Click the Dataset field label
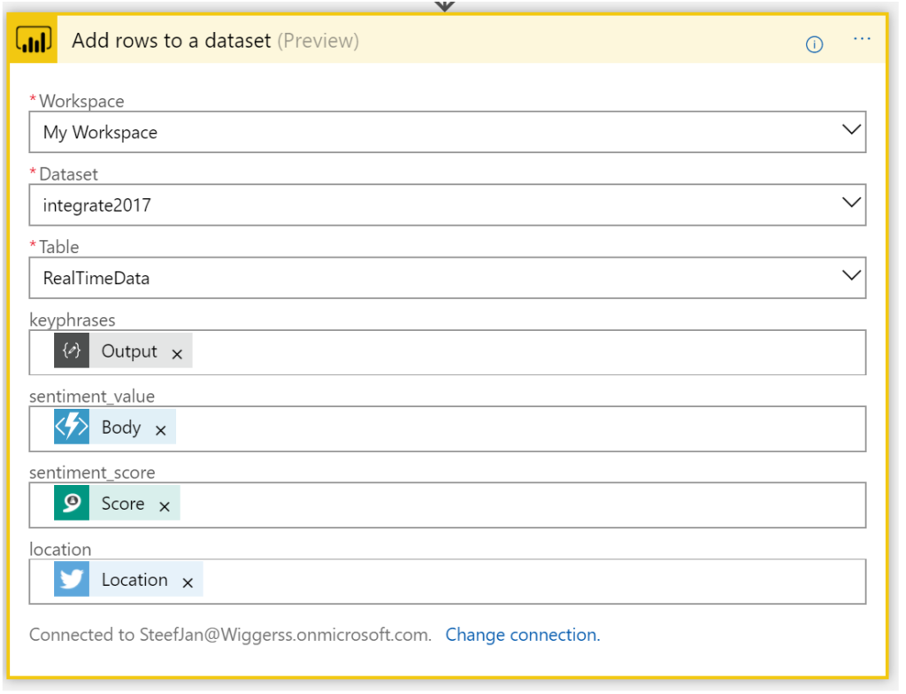 click(x=68, y=174)
